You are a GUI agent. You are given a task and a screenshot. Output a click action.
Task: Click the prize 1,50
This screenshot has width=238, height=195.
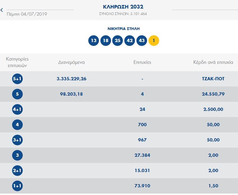pos(213,186)
